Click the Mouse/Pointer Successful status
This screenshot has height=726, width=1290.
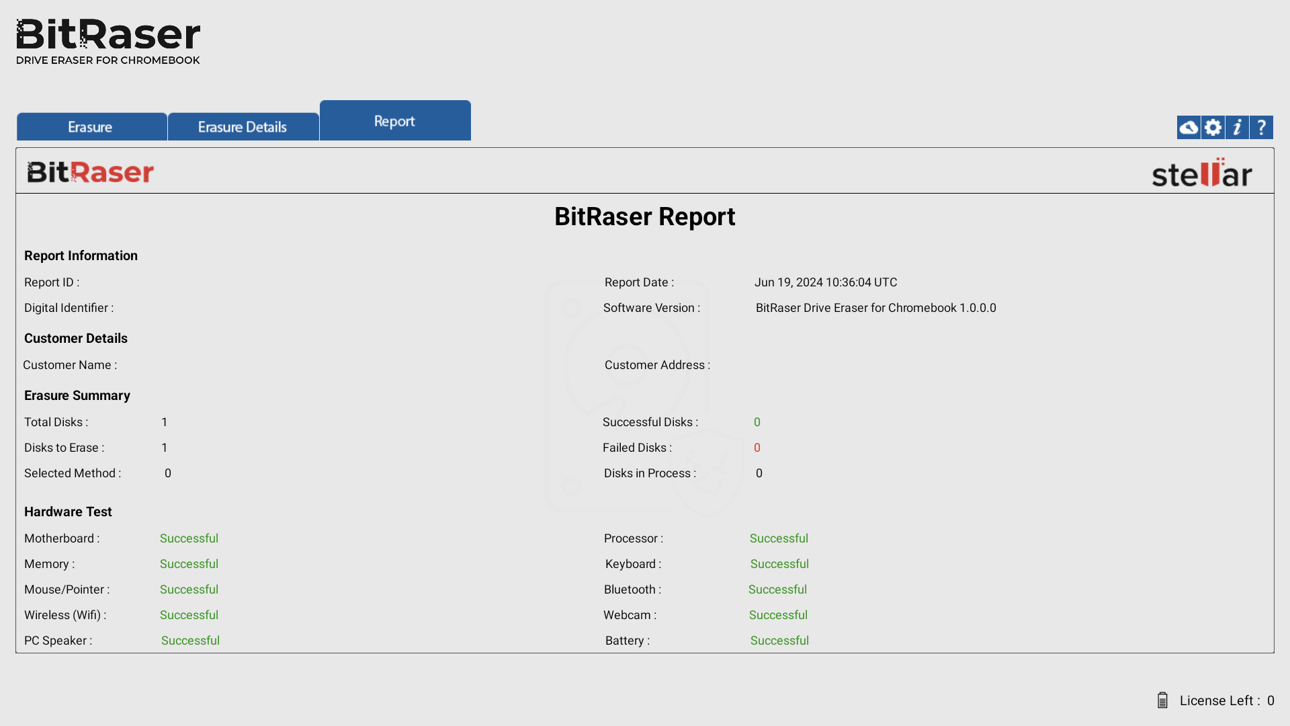click(189, 590)
